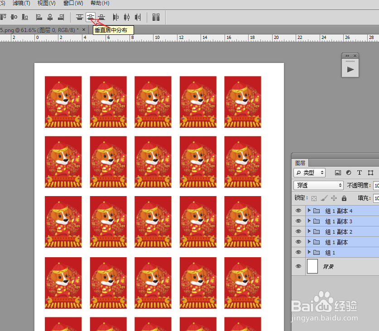Expand the 组 1 group
Viewport: 379px width, 331px height.
coord(309,252)
